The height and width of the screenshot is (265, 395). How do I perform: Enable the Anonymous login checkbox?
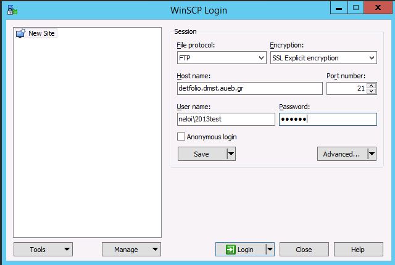[x=181, y=137]
